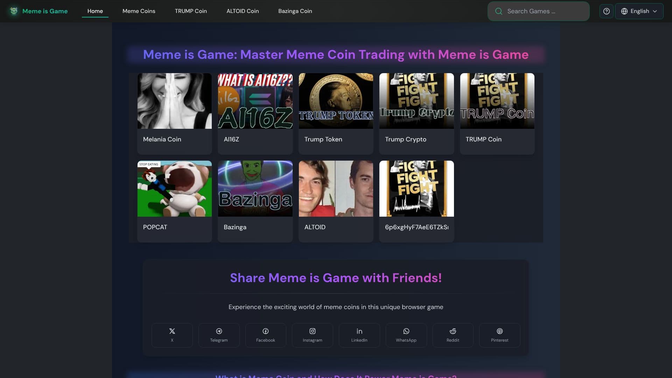Go to the TRUMP Coin nav item
Viewport: 672px width, 378px height.
pyautogui.click(x=191, y=11)
